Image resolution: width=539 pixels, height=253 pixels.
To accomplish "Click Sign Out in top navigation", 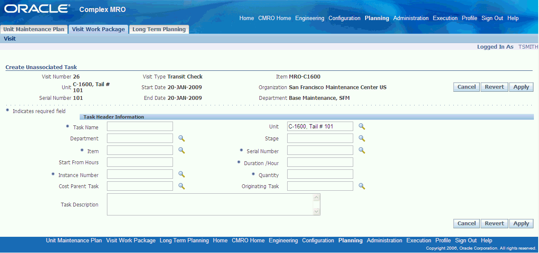I will pos(492,18).
